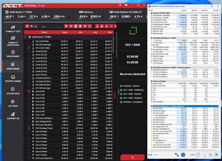This screenshot has width=222, height=161.
Task: Click the stacked-lines filter icon in OCCT toolbar
Action: pos(80,26)
